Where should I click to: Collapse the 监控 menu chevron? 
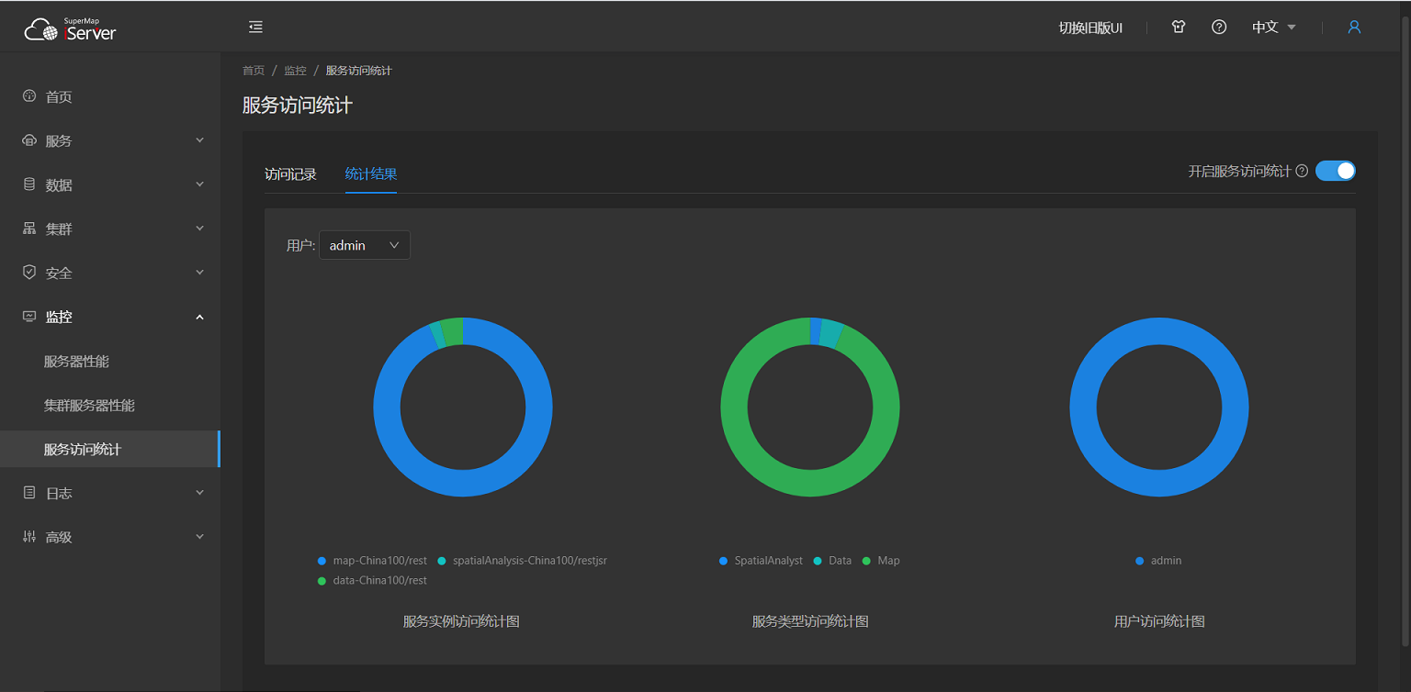click(x=200, y=317)
